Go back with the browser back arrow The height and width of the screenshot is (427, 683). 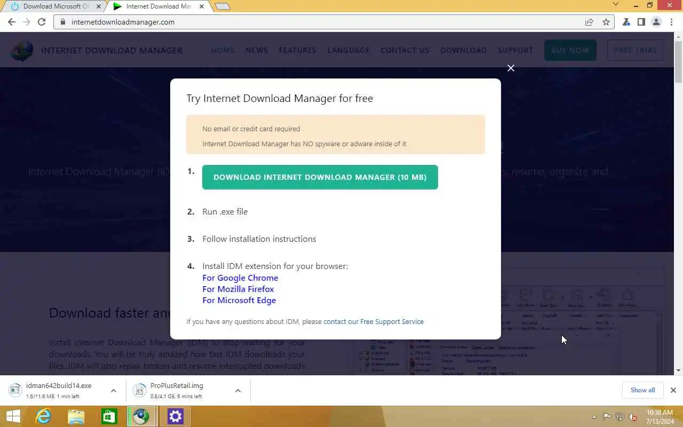pos(12,22)
